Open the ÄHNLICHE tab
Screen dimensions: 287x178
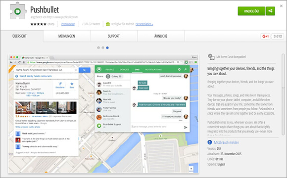tap(161, 36)
